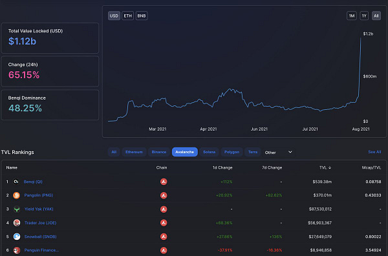The width and height of the screenshot is (388, 256).
Task: Click the 48.25% Benqi Dominance value
Action: (25, 109)
